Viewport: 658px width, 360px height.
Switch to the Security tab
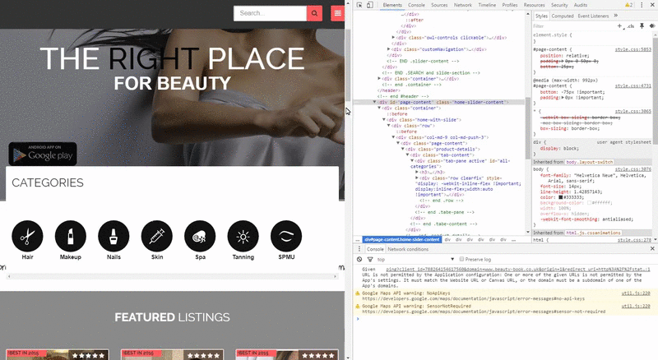(x=559, y=5)
